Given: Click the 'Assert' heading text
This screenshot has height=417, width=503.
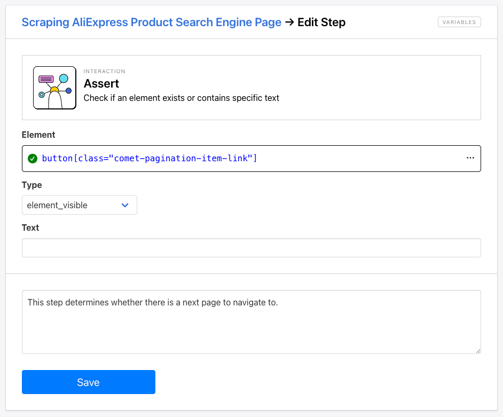Looking at the screenshot, I should pos(101,84).
